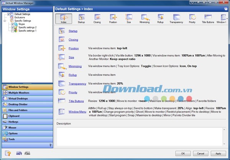Click the Position icon in index list
Screen dimensions: 230x160
62,48
